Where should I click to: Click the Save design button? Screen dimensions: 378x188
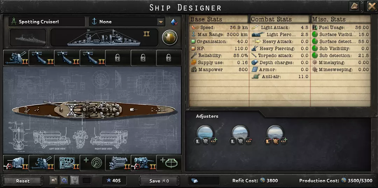pos(159,181)
